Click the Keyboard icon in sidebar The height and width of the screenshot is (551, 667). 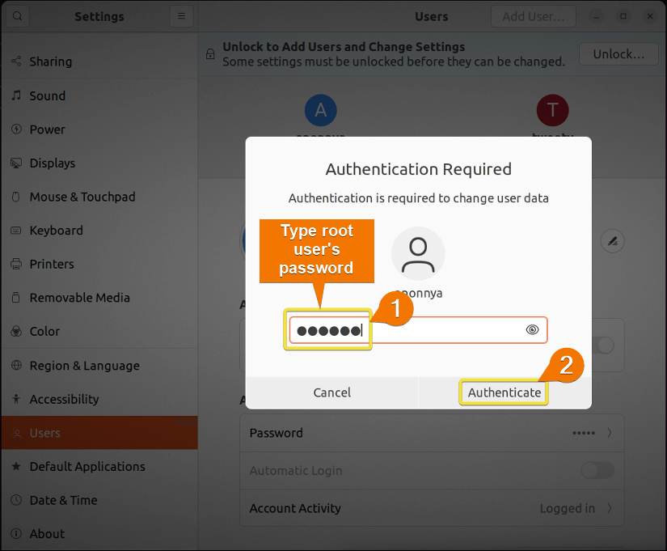coord(16,231)
